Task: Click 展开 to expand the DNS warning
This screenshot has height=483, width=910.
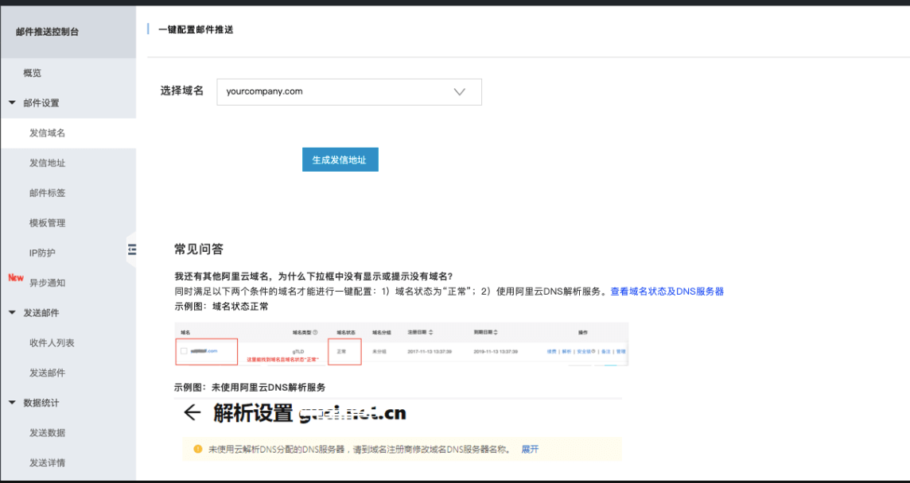Action: 531,449
